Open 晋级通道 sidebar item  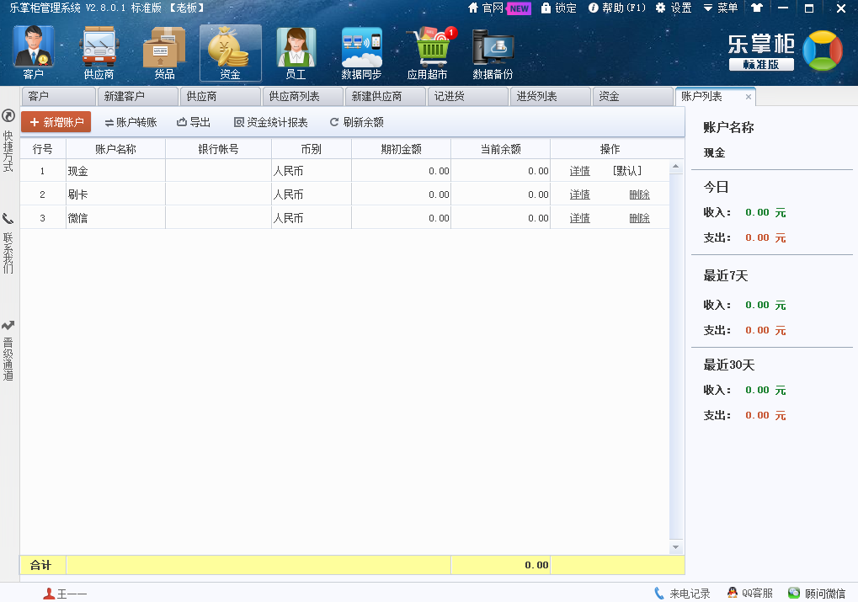(8, 350)
